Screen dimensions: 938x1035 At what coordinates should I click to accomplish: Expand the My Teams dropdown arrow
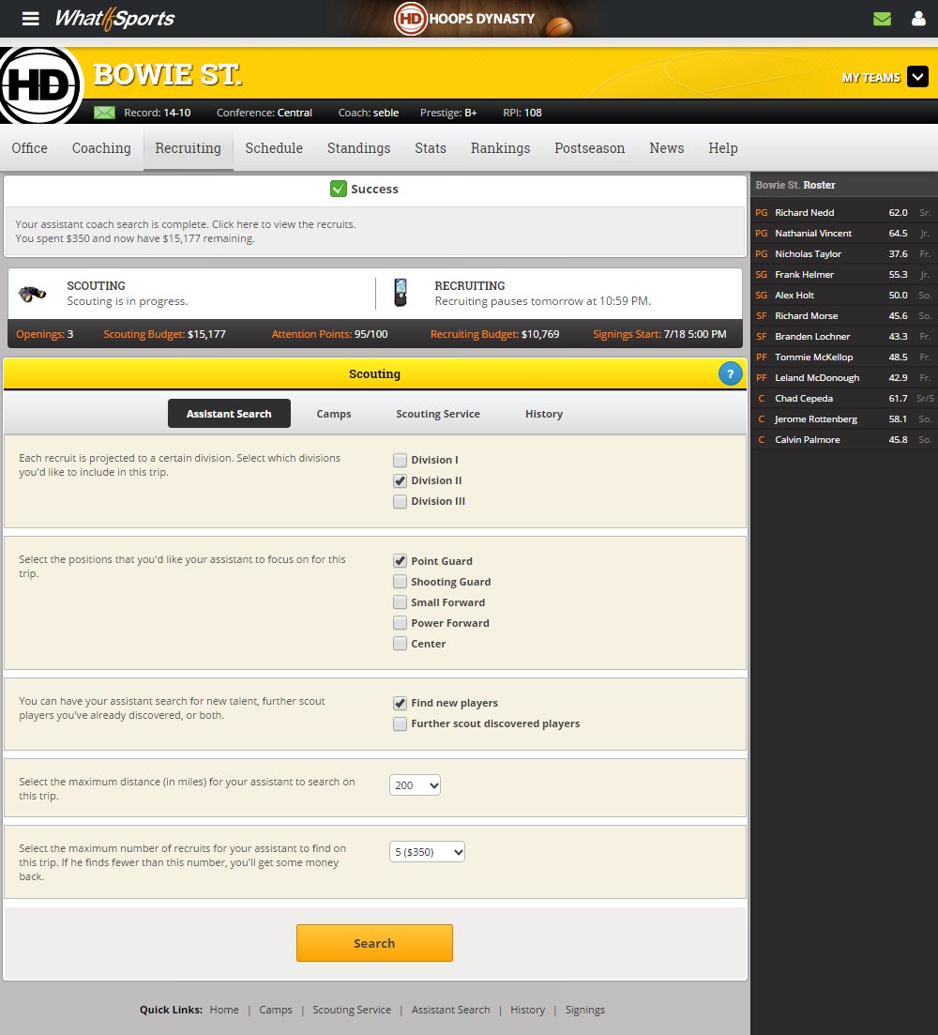(917, 78)
